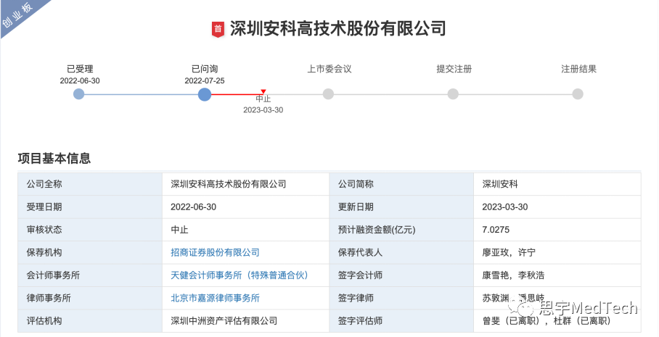Click the 项目基本信息 section heading
Image resolution: width=659 pixels, height=337 pixels.
click(x=54, y=158)
